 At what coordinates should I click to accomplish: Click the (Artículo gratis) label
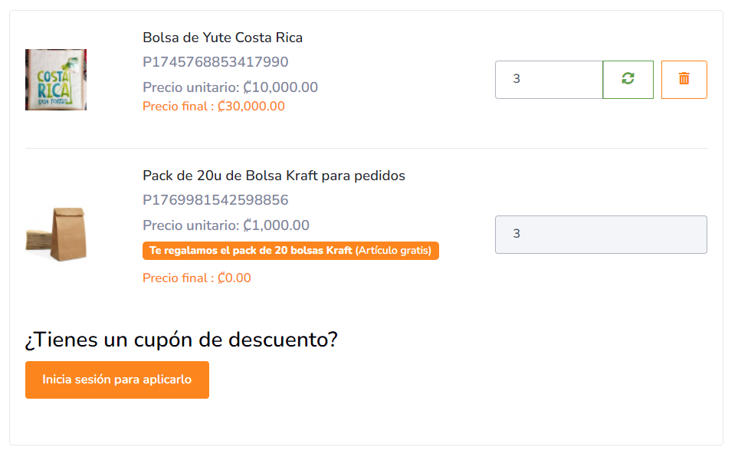[x=393, y=251]
